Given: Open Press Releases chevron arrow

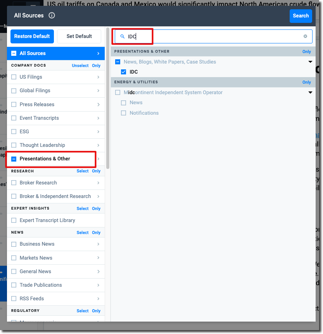Looking at the screenshot, I should coord(98,105).
